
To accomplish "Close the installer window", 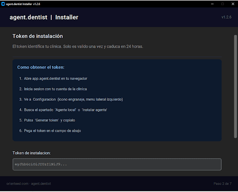I will [233, 4].
